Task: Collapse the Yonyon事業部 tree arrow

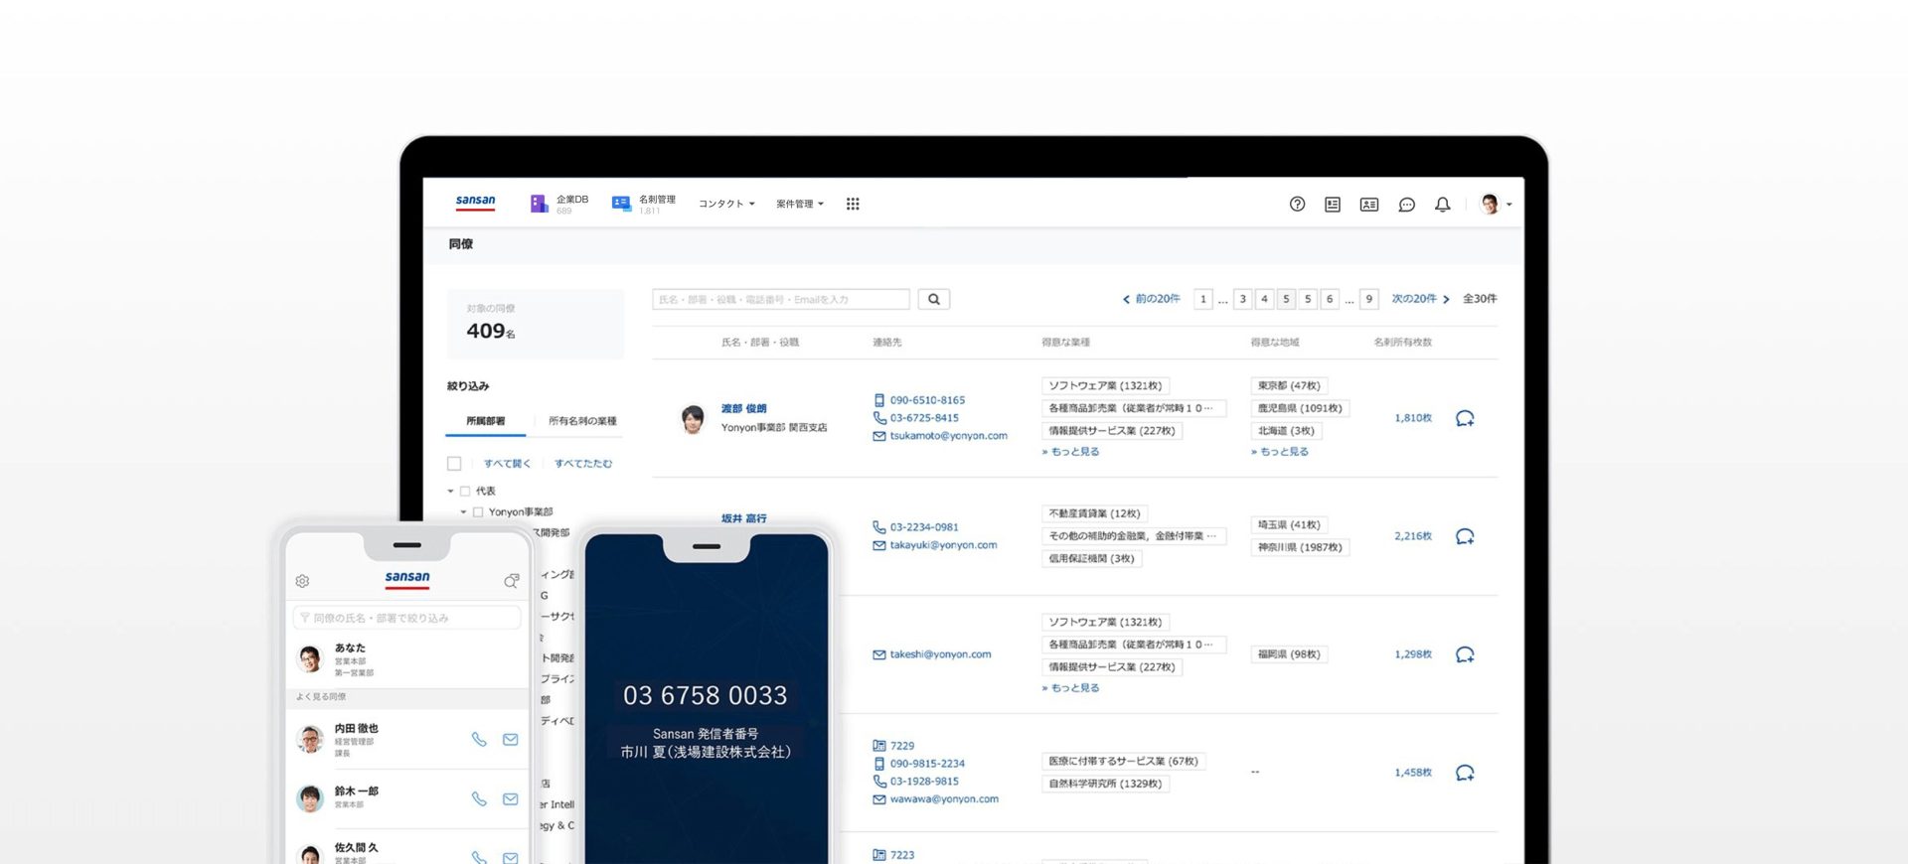Action: (463, 512)
